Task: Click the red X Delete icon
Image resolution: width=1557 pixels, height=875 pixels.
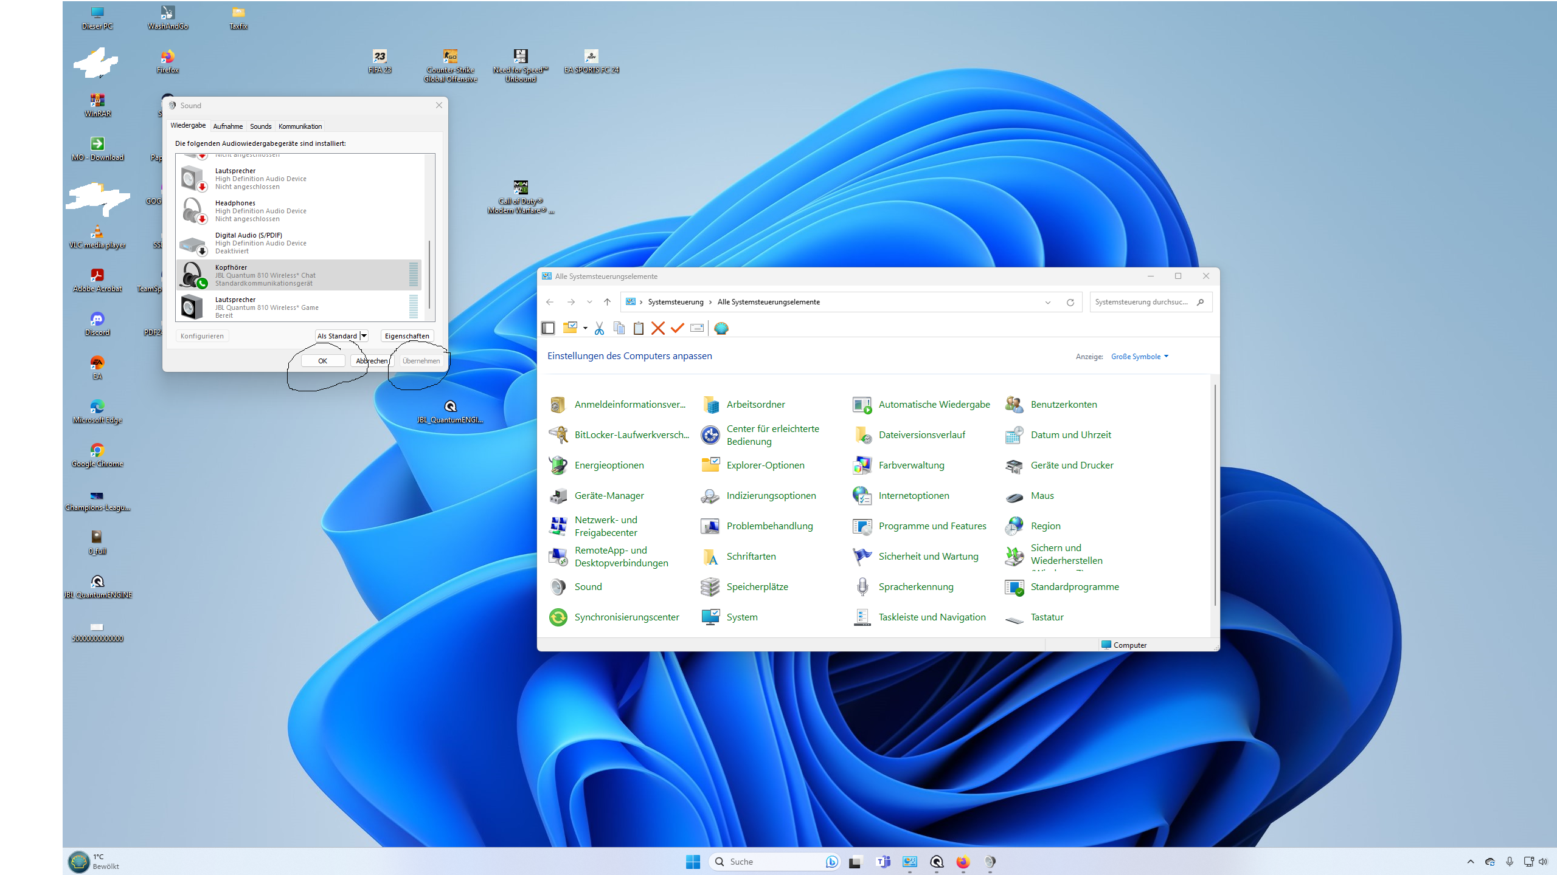Action: [x=657, y=328]
